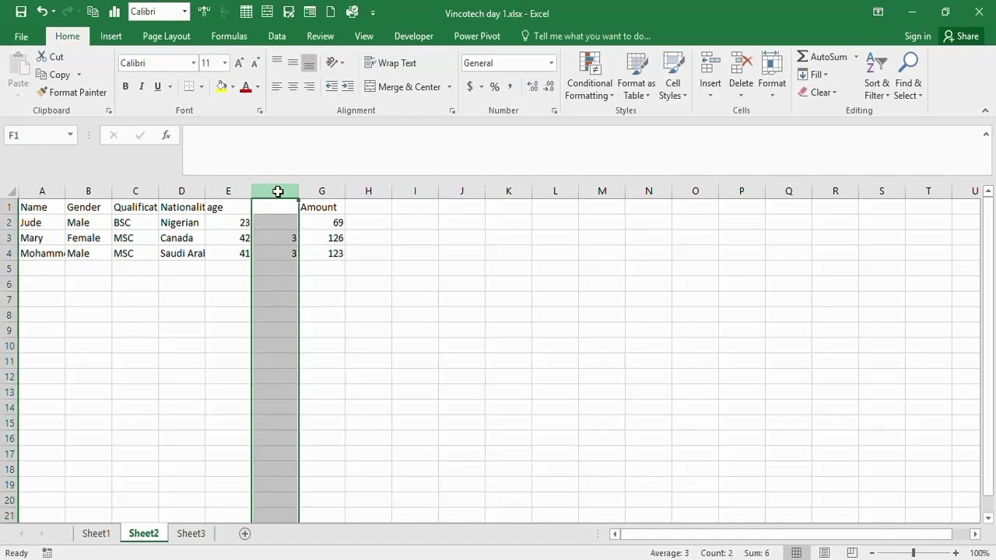Add a new sheet with plus icon
Viewport: 996px width, 560px height.
[x=245, y=533]
